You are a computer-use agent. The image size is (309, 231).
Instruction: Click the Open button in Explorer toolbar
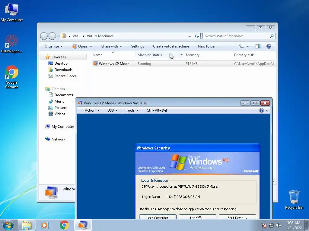[x=80, y=46]
